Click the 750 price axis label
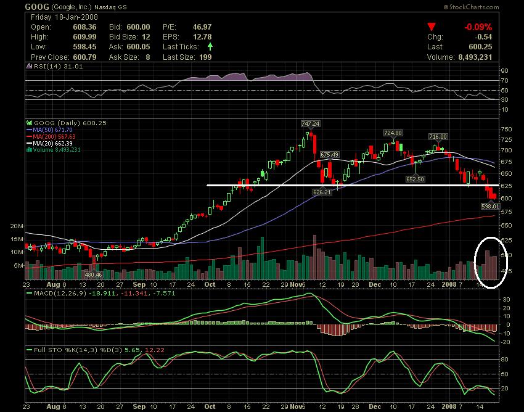524x412 pixels. pyautogui.click(x=506, y=129)
